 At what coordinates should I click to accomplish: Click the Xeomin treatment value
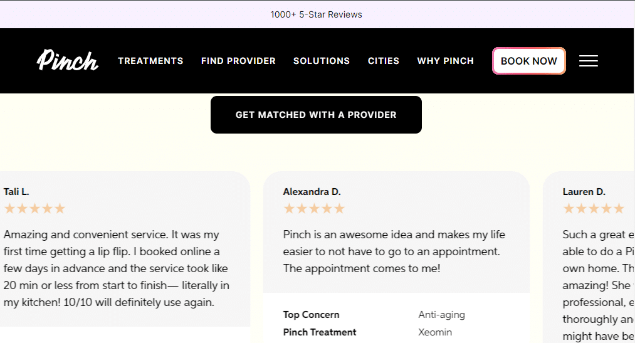click(435, 332)
